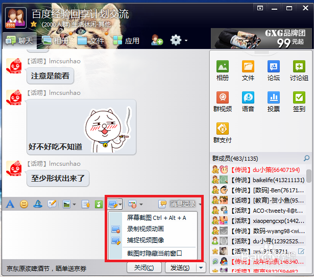Image resolution: width=314 pixels, height=277 pixels.
Task: Open the emoji smiley picker
Action: pos(24,204)
